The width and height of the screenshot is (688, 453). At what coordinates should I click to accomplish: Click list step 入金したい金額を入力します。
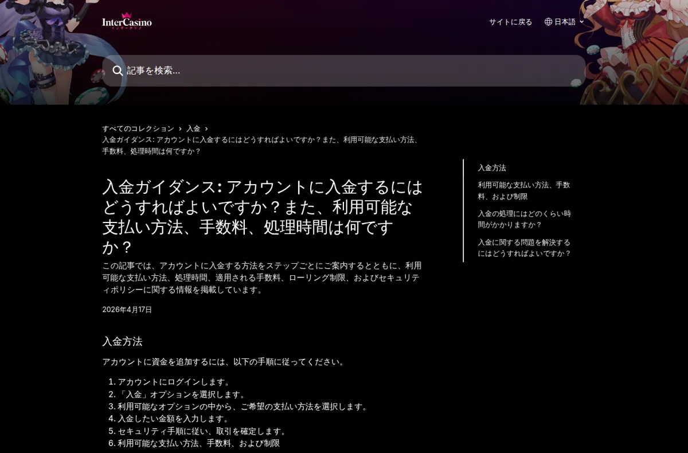pyautogui.click(x=174, y=419)
